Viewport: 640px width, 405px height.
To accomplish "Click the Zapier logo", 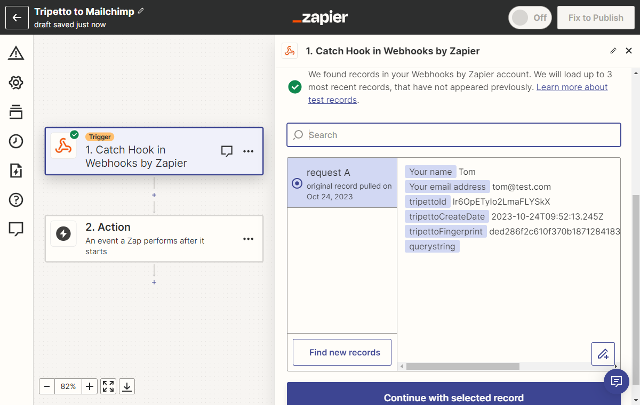I will coord(320,18).
